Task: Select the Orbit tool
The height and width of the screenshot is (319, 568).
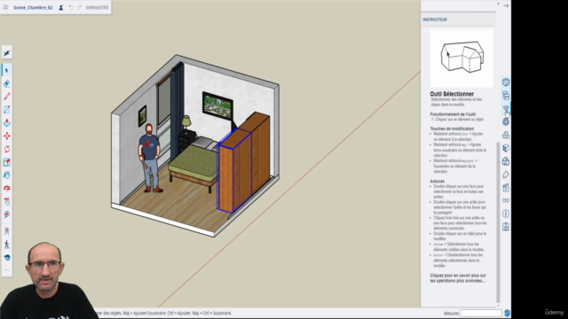Action: tap(7, 189)
